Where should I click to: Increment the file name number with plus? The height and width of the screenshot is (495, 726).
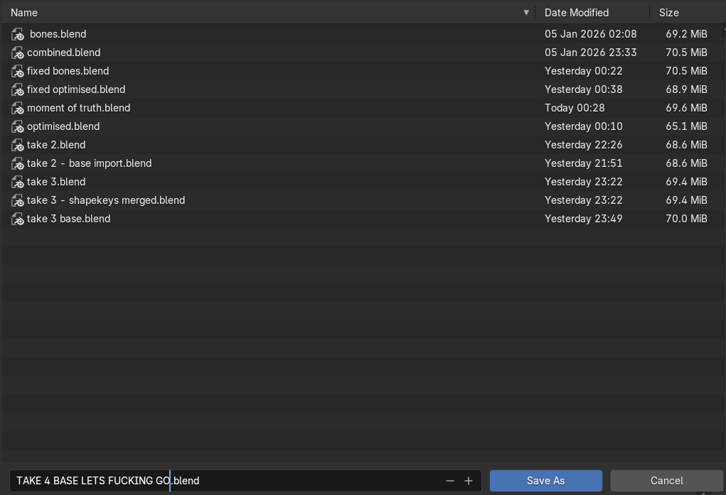pos(469,481)
